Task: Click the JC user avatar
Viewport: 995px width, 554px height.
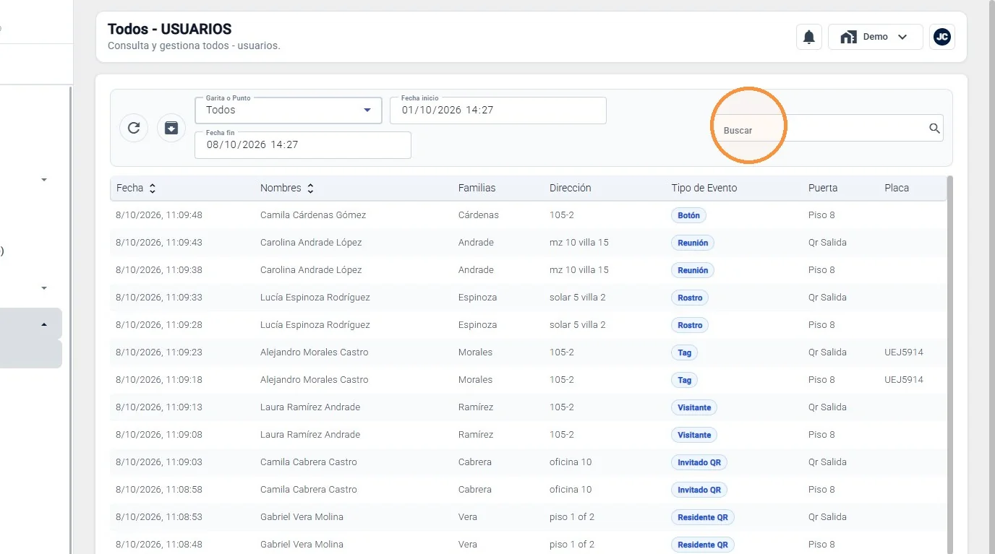Action: [941, 37]
